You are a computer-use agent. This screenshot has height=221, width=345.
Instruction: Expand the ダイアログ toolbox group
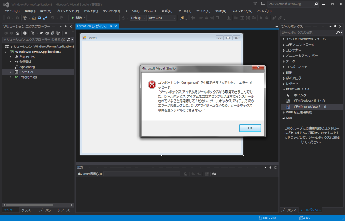[284, 78]
